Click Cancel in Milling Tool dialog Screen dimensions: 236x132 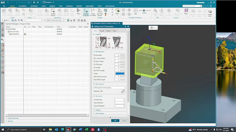coord(124,121)
